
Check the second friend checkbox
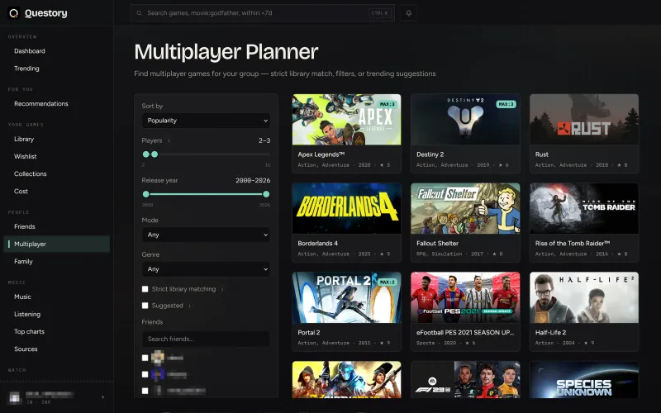point(145,374)
